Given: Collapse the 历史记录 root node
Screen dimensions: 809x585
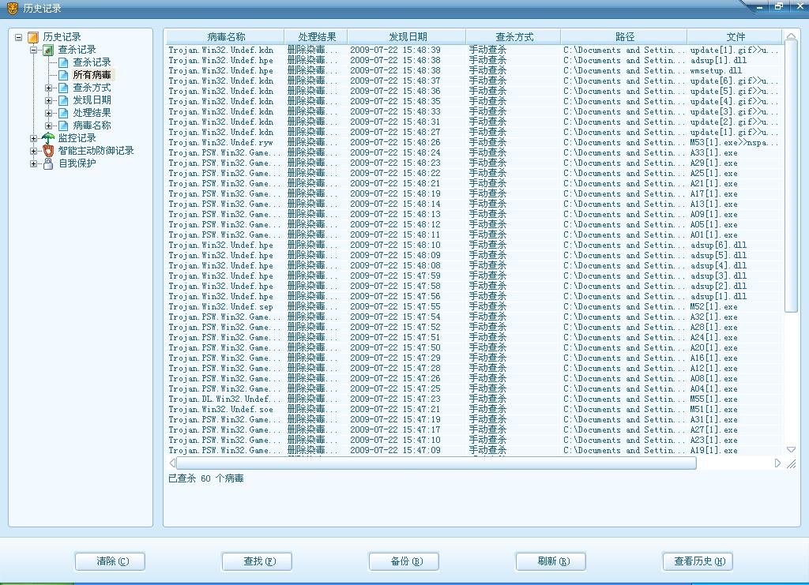Looking at the screenshot, I should (19, 37).
